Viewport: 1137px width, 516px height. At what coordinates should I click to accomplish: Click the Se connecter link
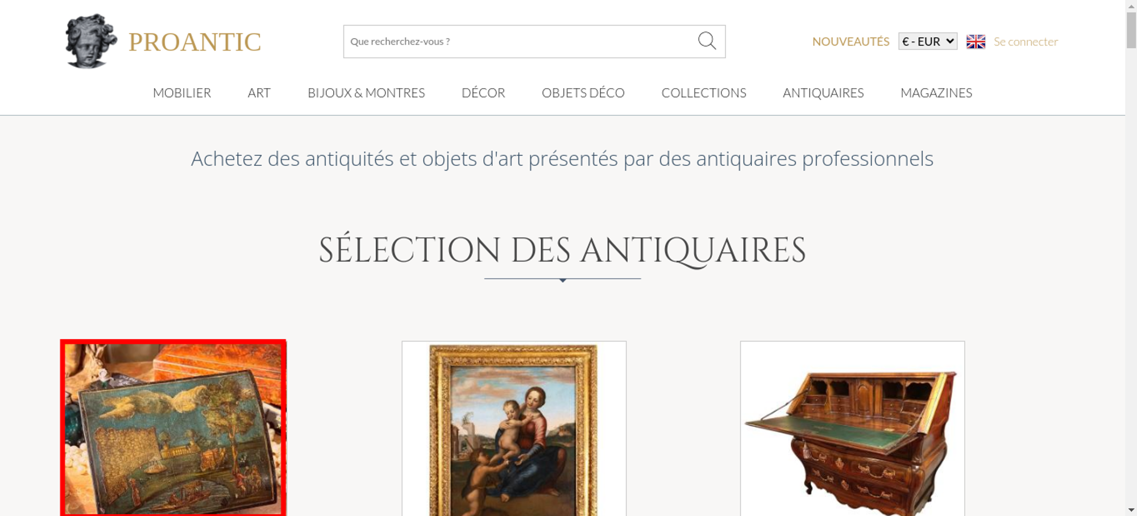pyautogui.click(x=1026, y=41)
